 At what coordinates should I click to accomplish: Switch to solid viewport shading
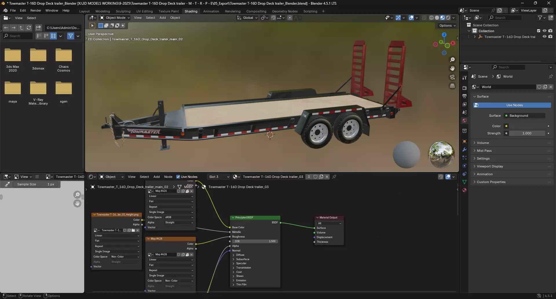tap(437, 18)
